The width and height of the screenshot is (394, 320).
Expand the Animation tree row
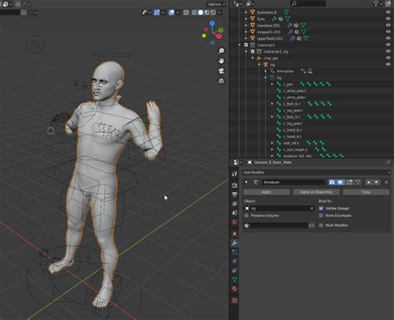click(x=266, y=71)
